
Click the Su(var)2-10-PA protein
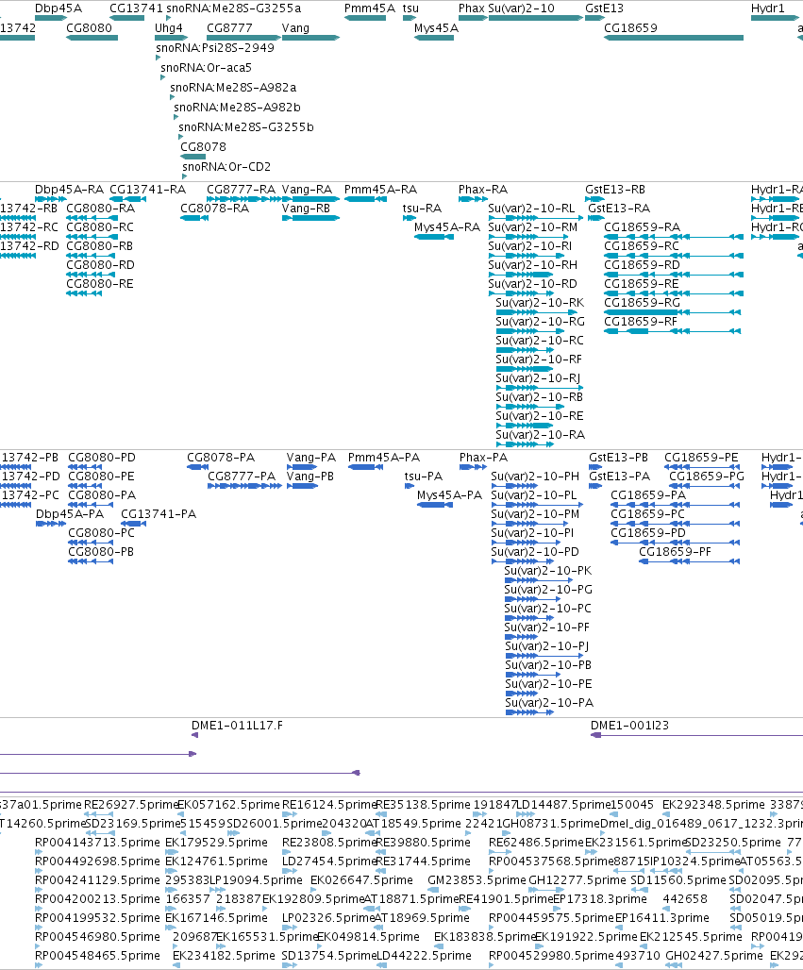(x=549, y=703)
